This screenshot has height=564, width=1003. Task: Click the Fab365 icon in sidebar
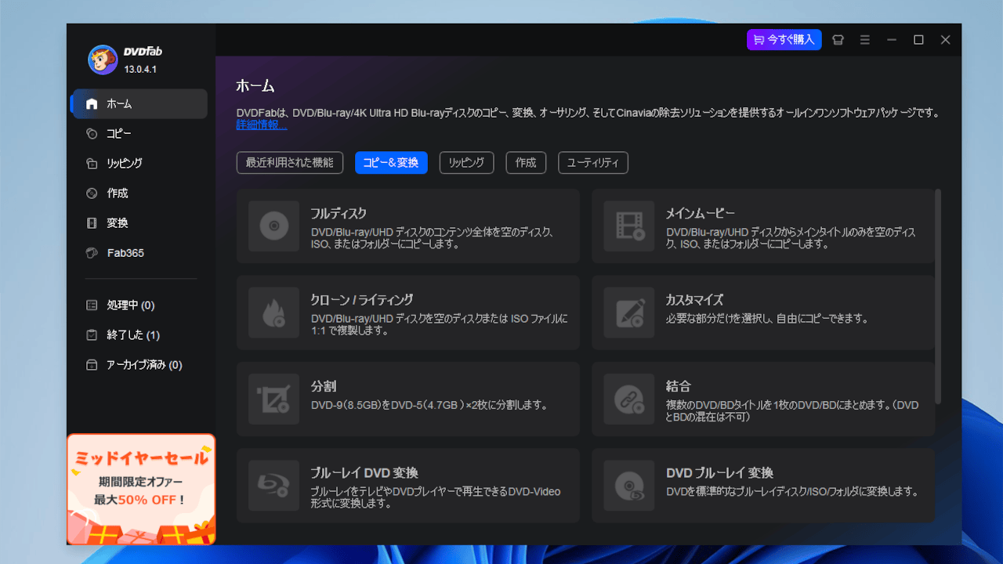pyautogui.click(x=92, y=253)
